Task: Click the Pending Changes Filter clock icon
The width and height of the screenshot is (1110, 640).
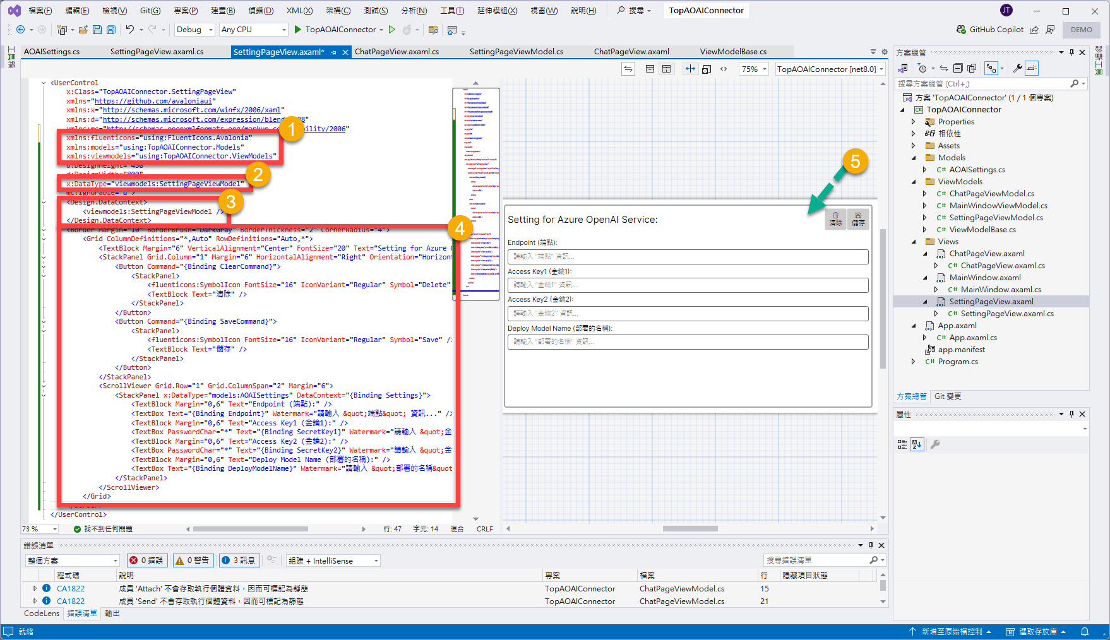Action: tap(922, 68)
